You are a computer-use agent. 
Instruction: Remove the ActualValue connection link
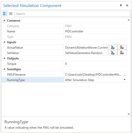click(x=122, y=47)
